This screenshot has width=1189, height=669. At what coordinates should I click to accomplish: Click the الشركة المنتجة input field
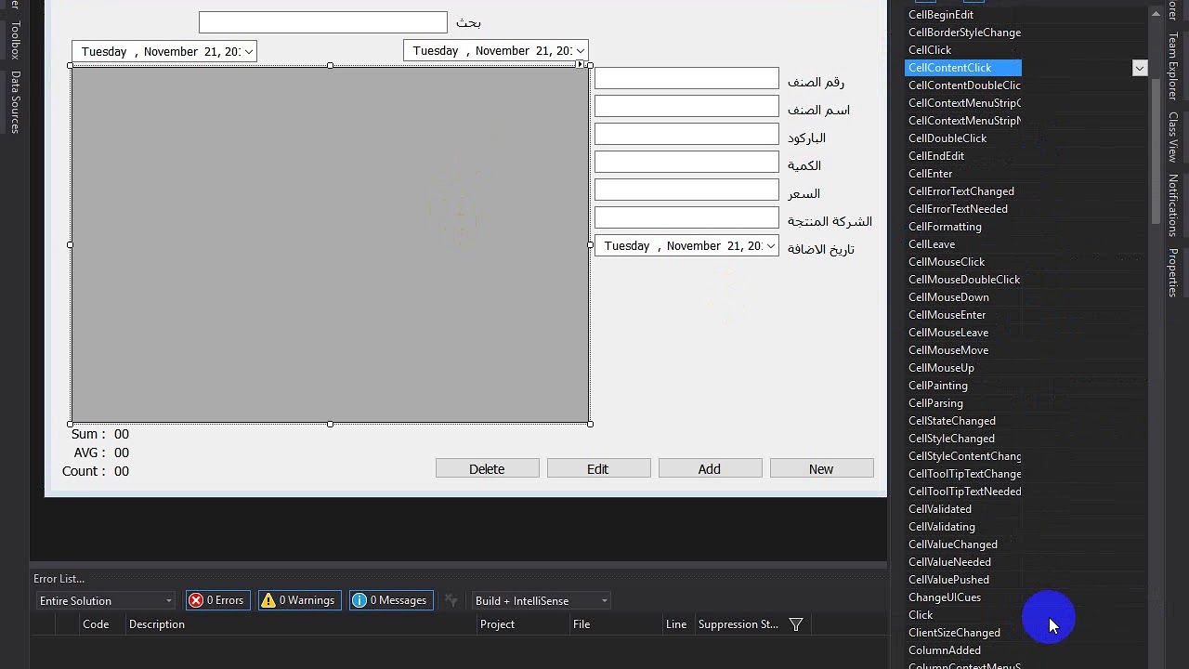click(686, 218)
